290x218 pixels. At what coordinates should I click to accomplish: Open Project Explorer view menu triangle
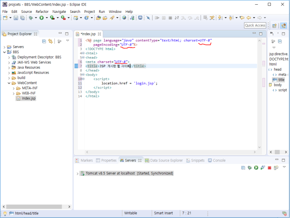pyautogui.click(x=68, y=41)
